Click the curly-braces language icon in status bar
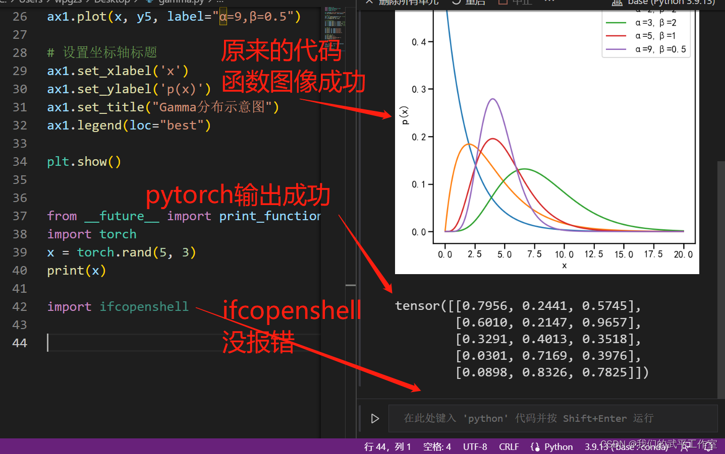This screenshot has height=454, width=725. pyautogui.click(x=535, y=447)
